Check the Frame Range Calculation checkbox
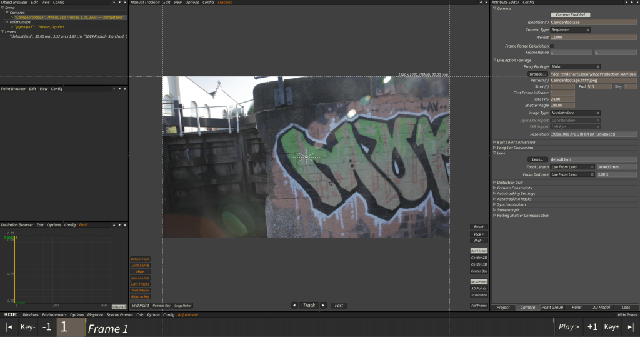 point(552,46)
